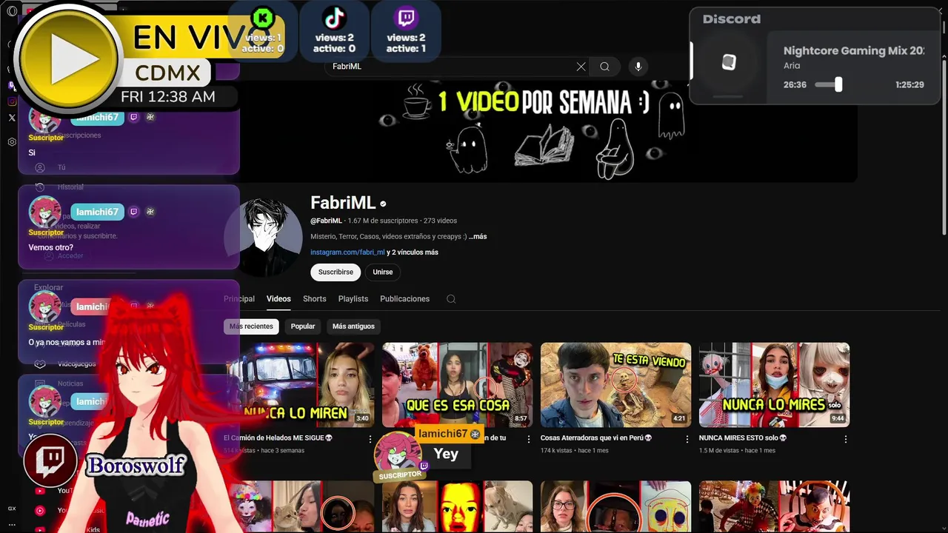Open instagram.com/fabri_ml link
This screenshot has width=948, height=533.
point(347,252)
